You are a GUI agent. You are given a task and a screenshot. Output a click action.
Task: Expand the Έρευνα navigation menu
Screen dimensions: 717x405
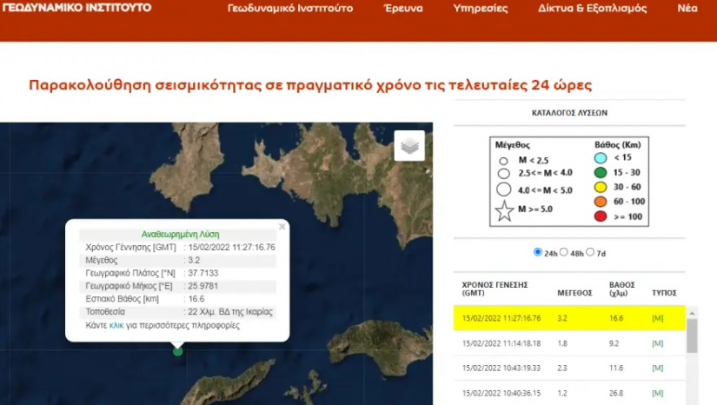pyautogui.click(x=403, y=9)
